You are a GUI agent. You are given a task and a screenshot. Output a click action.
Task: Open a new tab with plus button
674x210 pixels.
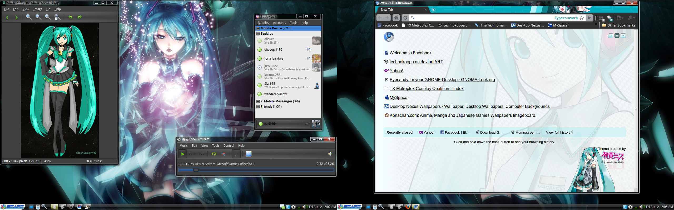(x=433, y=10)
